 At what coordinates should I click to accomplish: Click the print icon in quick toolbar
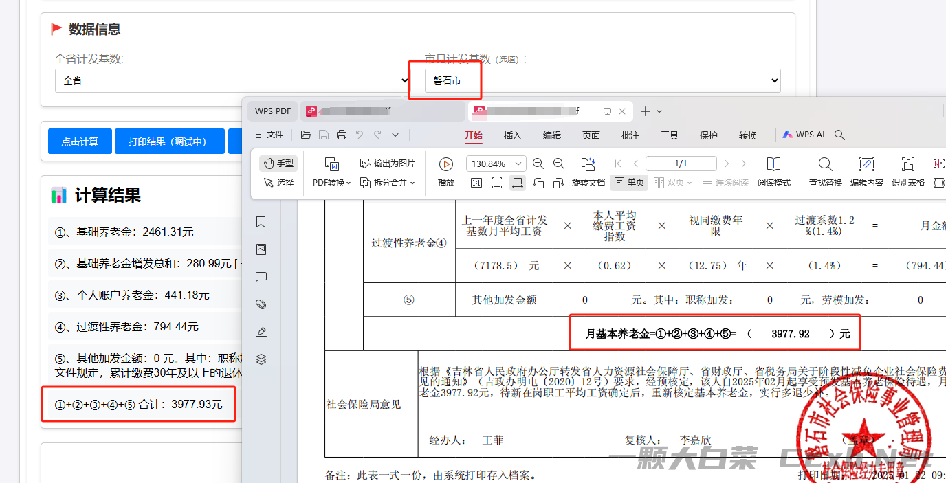click(342, 135)
